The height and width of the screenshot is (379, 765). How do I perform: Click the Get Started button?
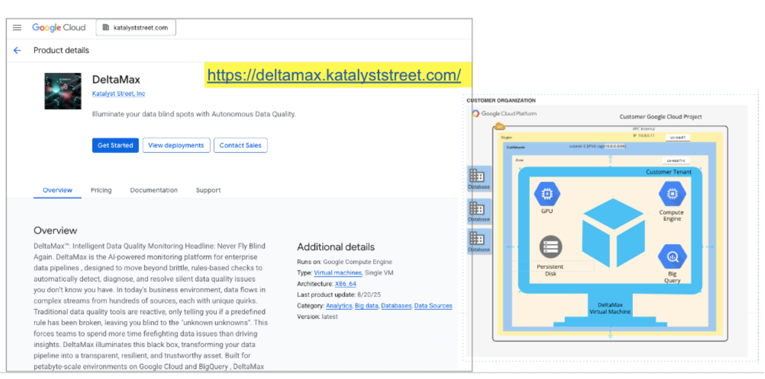click(x=115, y=146)
